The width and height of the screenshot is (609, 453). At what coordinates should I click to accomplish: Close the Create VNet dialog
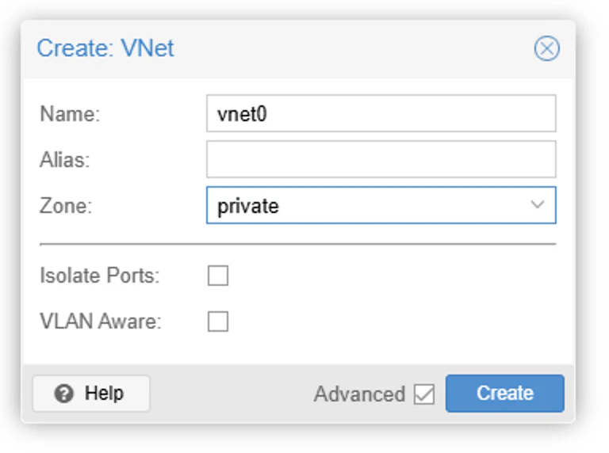546,49
